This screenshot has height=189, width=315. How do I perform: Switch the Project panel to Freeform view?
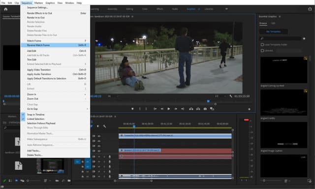pyautogui.click(x=22, y=181)
